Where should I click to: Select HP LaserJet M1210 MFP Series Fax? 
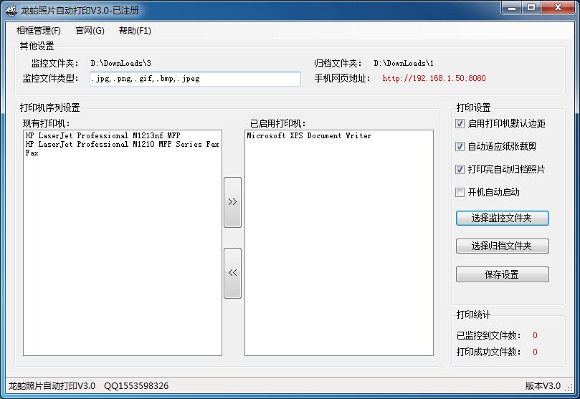122,144
